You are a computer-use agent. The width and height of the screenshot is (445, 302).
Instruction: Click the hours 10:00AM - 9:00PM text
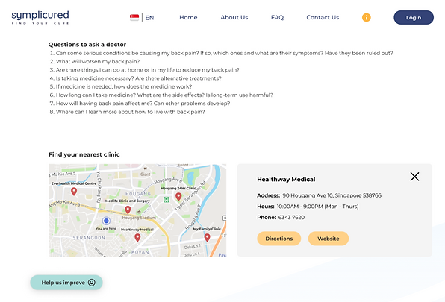click(x=317, y=207)
